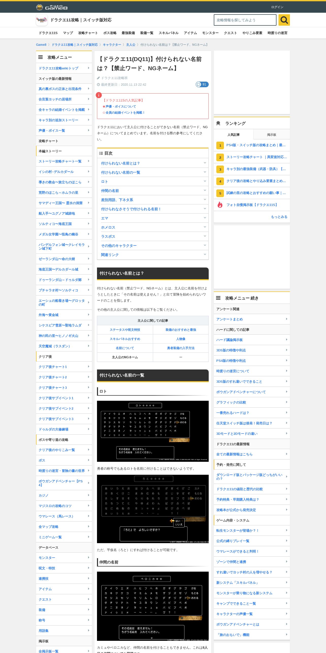Open ランキング entry ストーリー攻略チャート
Image resolution: width=326 pixels, height=653 pixels.
[x=256, y=157]
